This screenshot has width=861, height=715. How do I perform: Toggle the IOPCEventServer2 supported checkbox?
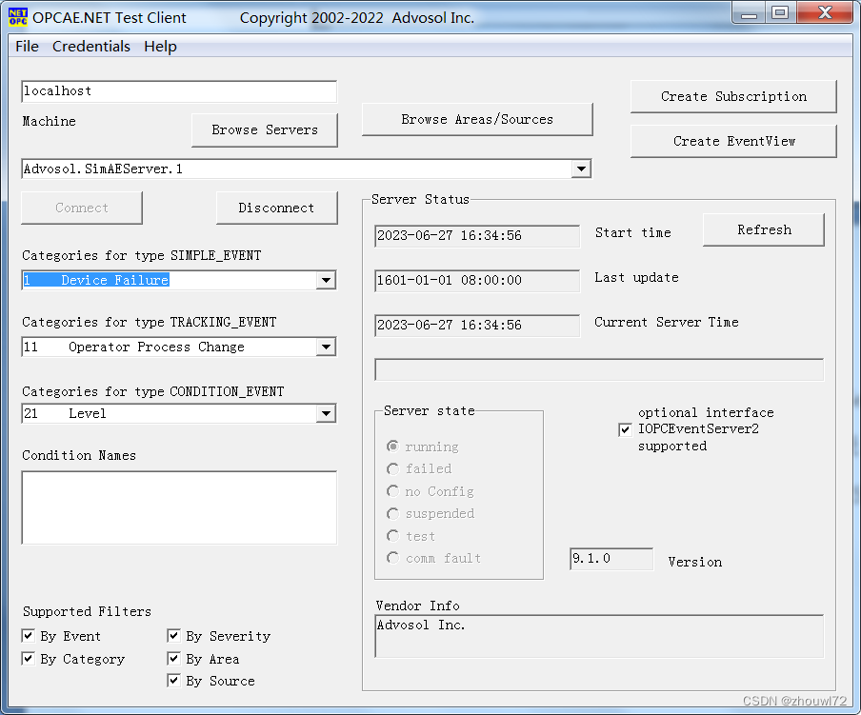(x=625, y=429)
